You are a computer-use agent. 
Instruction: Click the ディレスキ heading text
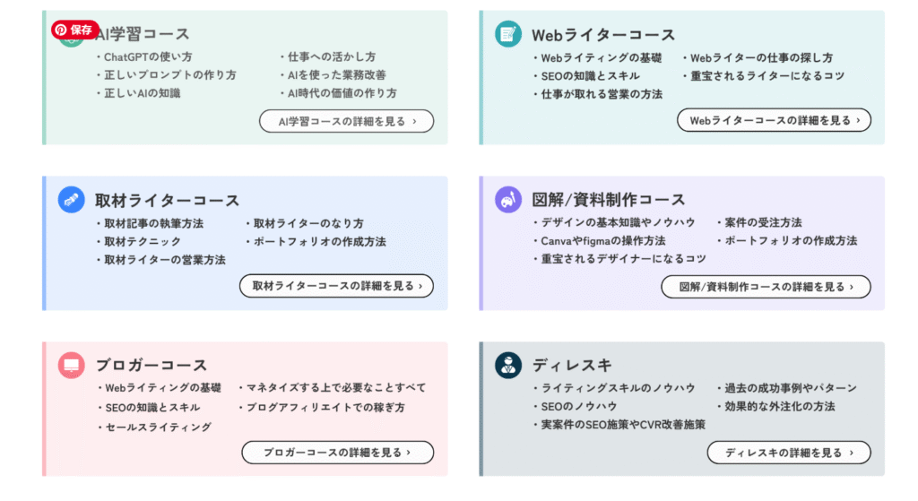pyautogui.click(x=571, y=365)
